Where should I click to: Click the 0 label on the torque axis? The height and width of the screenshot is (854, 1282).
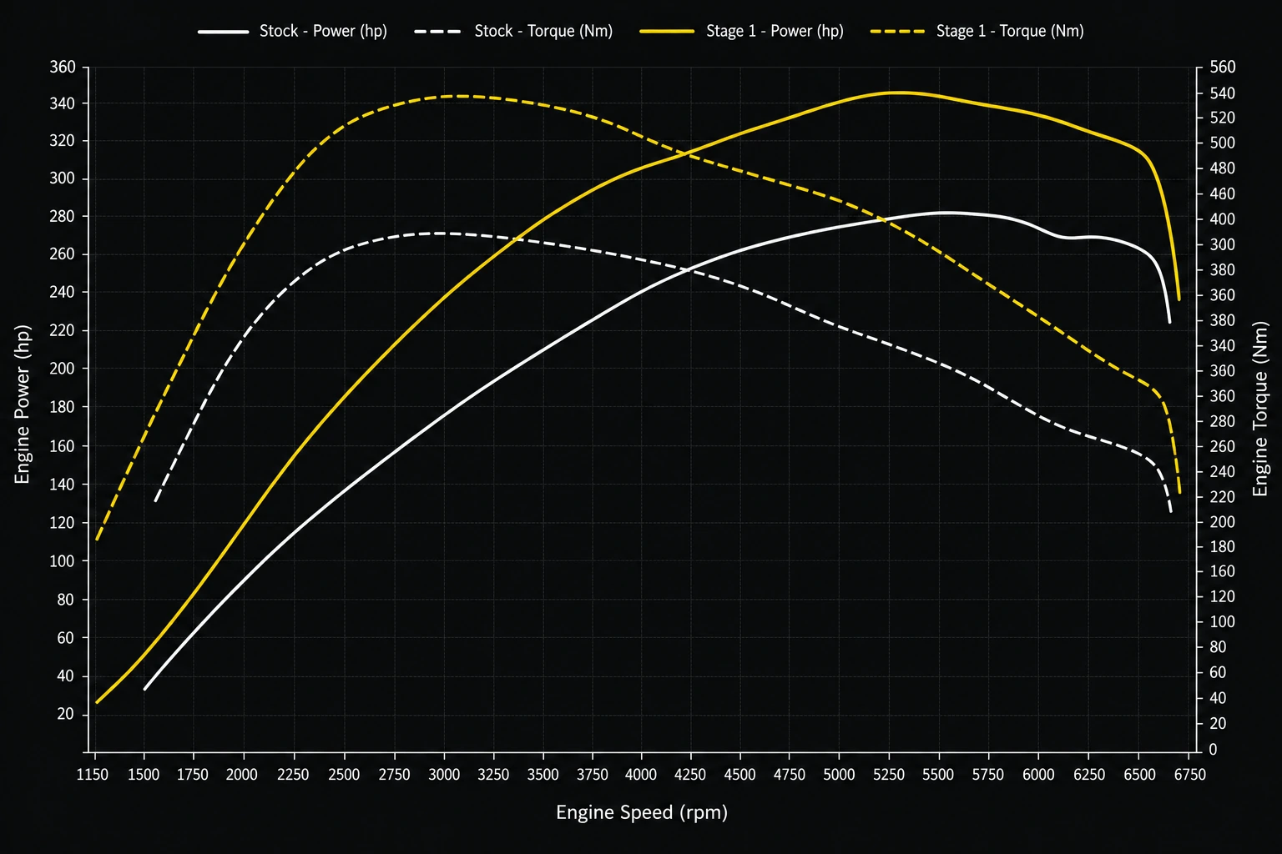1214,750
